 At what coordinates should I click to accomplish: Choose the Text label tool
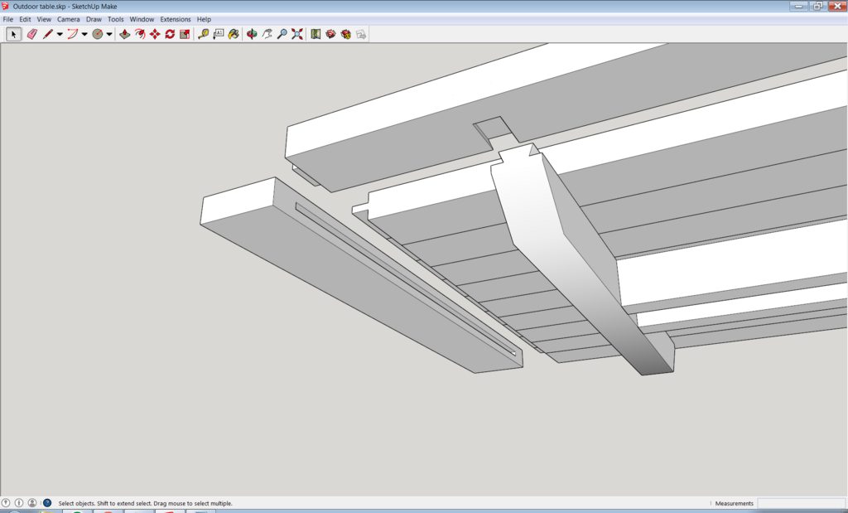point(219,34)
